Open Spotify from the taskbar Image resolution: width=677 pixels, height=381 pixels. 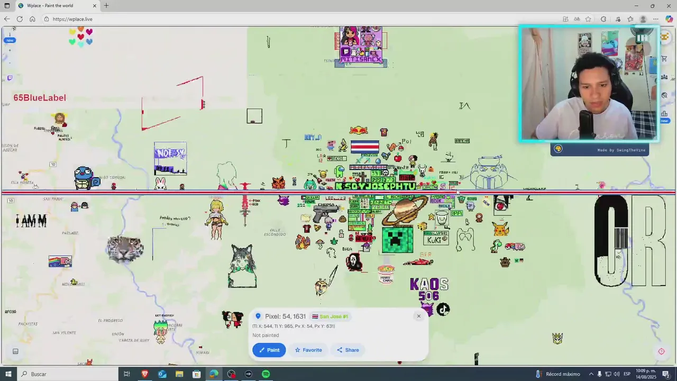[266, 374]
